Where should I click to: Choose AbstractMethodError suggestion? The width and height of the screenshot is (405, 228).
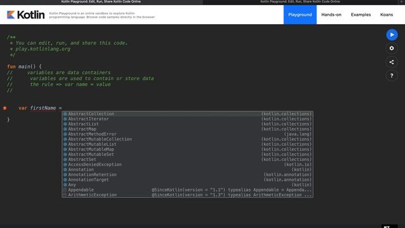[187, 134]
